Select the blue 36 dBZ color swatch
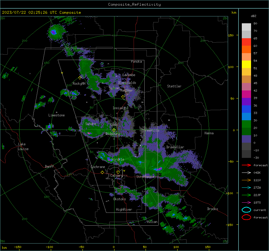The width and height of the screenshot is (269, 251). coord(246,109)
